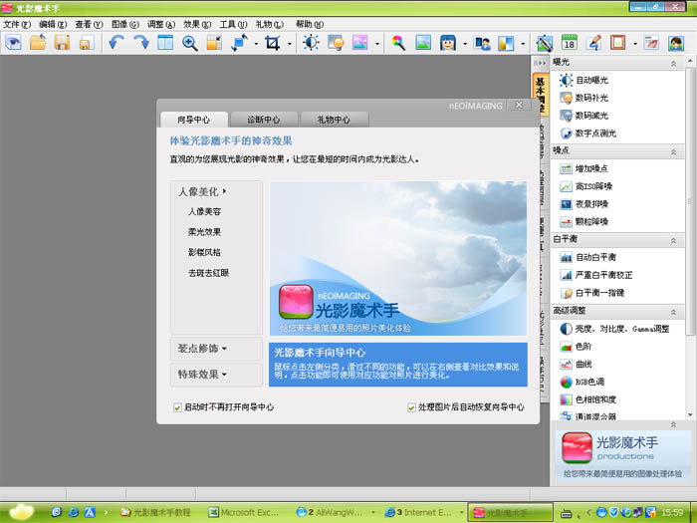Choose 自动曝光 in the exposure panel
Viewport: 697px width, 523px height.
coord(583,80)
